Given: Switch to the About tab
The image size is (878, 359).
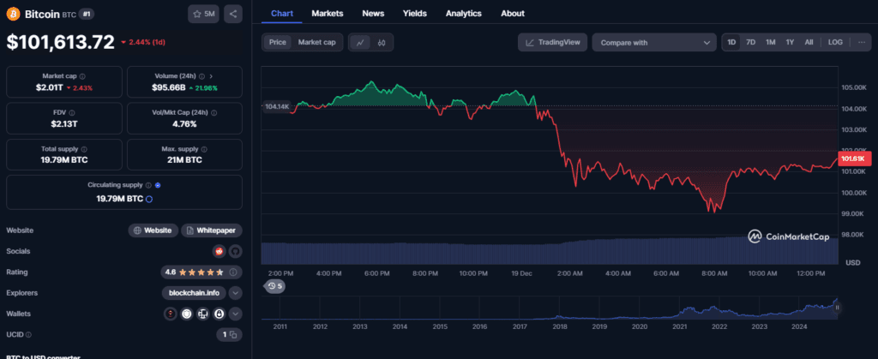Looking at the screenshot, I should (513, 14).
